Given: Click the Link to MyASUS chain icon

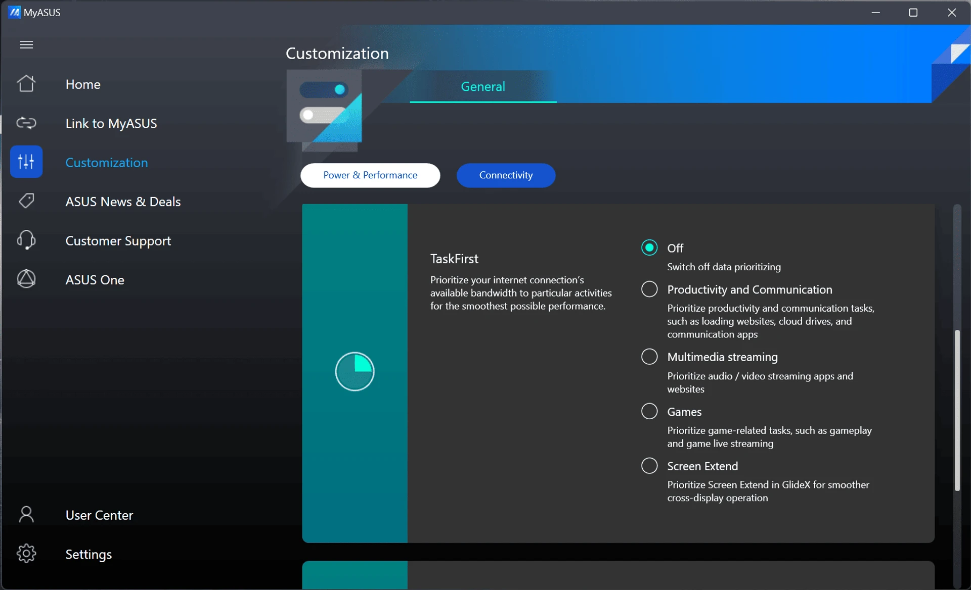Looking at the screenshot, I should tap(26, 123).
